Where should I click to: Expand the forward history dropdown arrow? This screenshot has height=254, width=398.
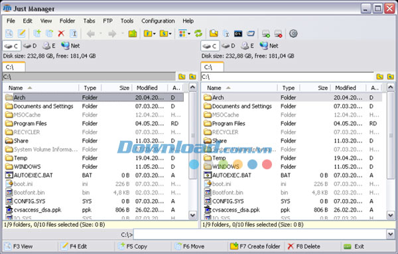pos(122,33)
